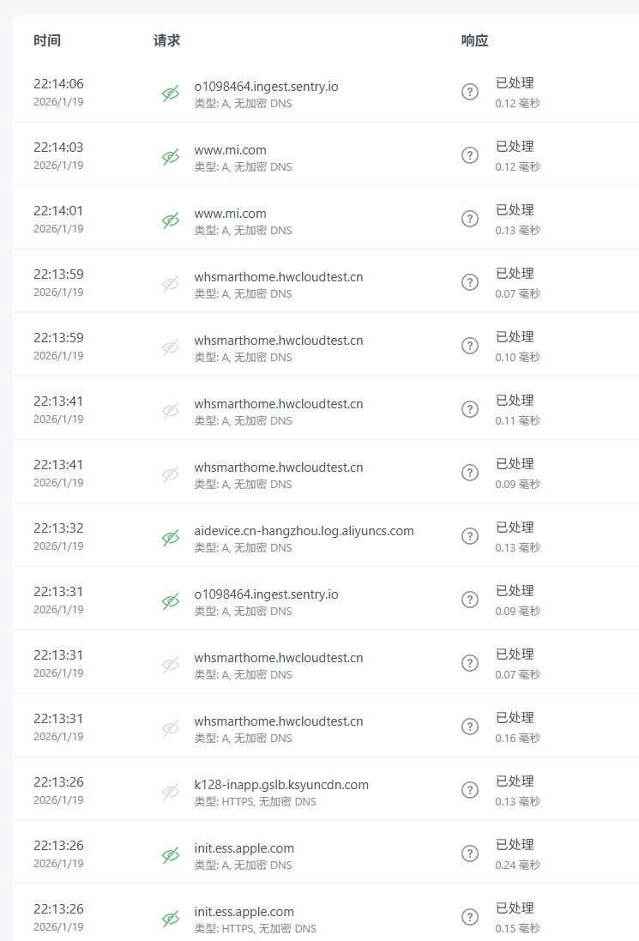Viewport: 639px width, 941px height.
Task: Toggle the eye icon on o1098464.ingest.sentry.io at 22:13:31
Action: tap(171, 600)
